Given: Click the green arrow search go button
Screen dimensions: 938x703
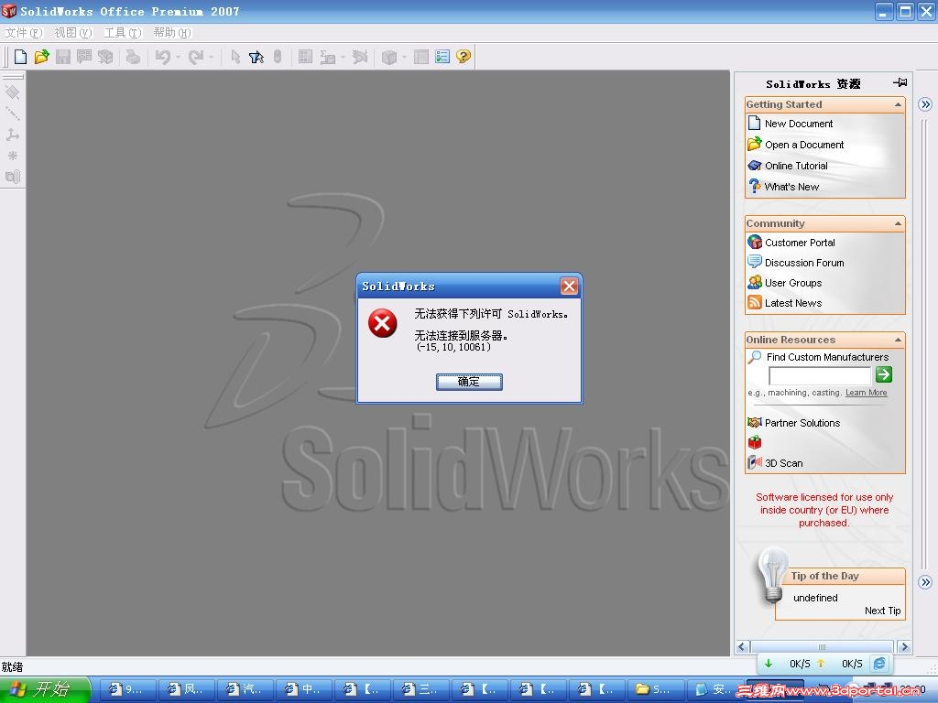Looking at the screenshot, I should coord(884,374).
